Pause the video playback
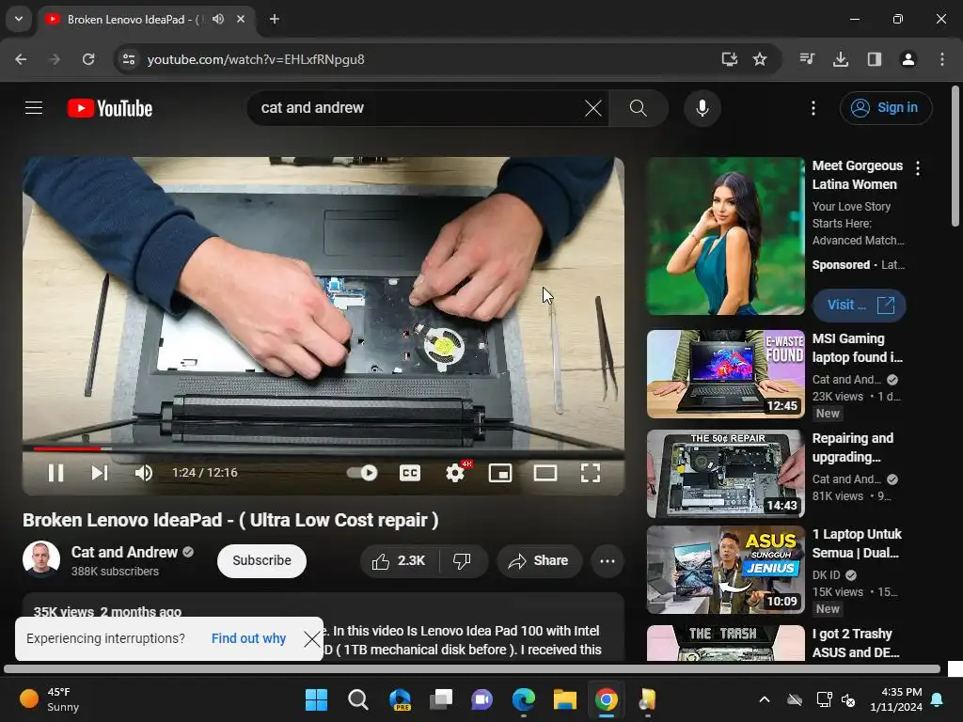This screenshot has width=963, height=722. (x=55, y=473)
